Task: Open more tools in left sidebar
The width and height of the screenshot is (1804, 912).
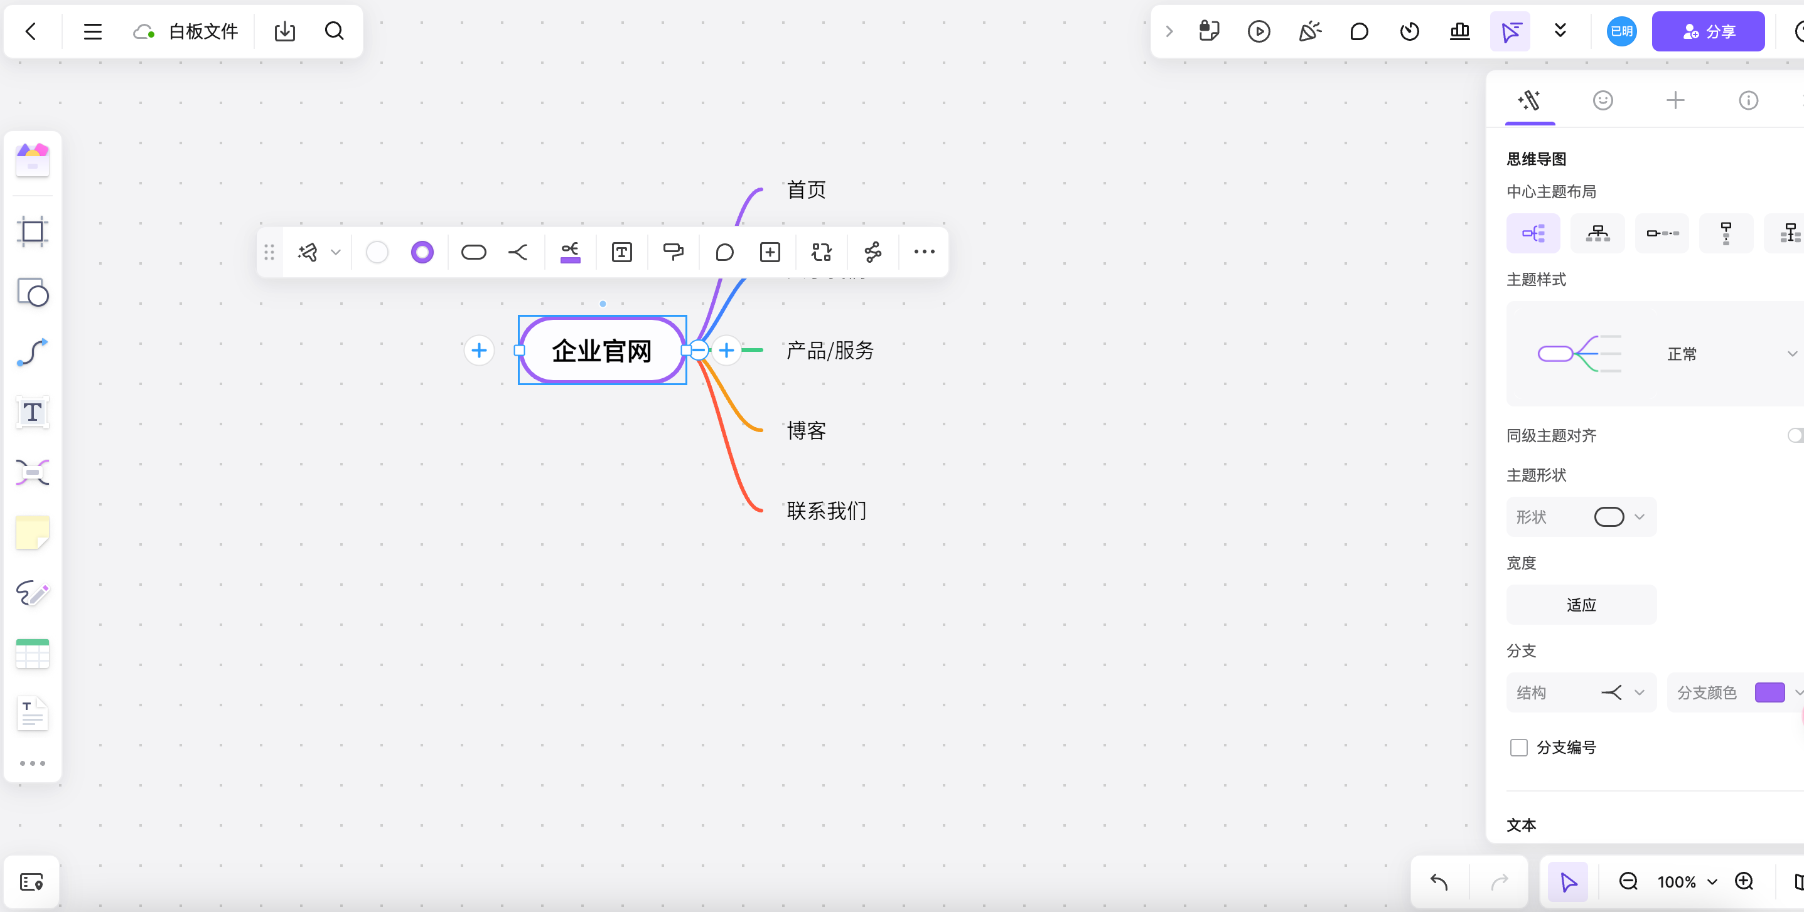Action: pos(32,763)
